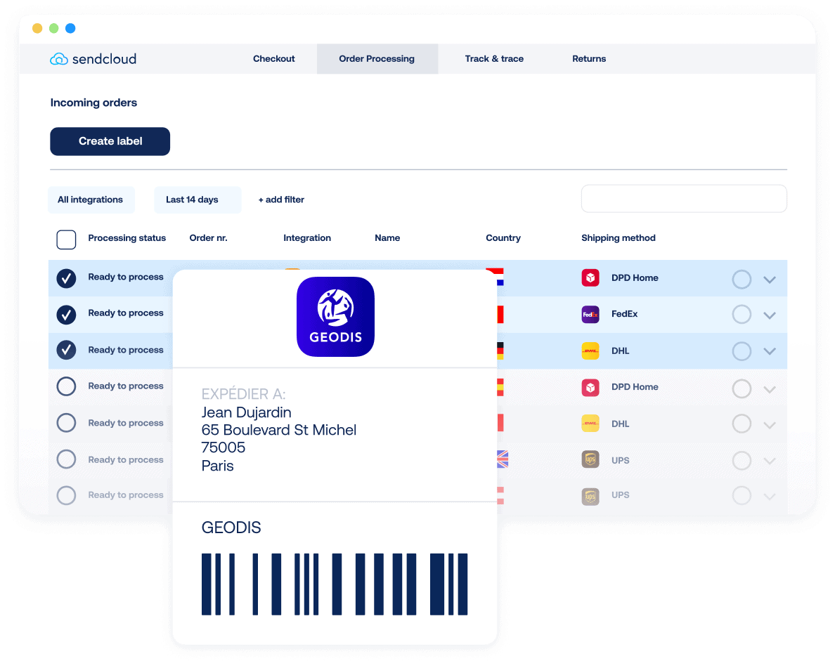
Task: Uncheck the first Ready to process row
Action: coord(66,277)
